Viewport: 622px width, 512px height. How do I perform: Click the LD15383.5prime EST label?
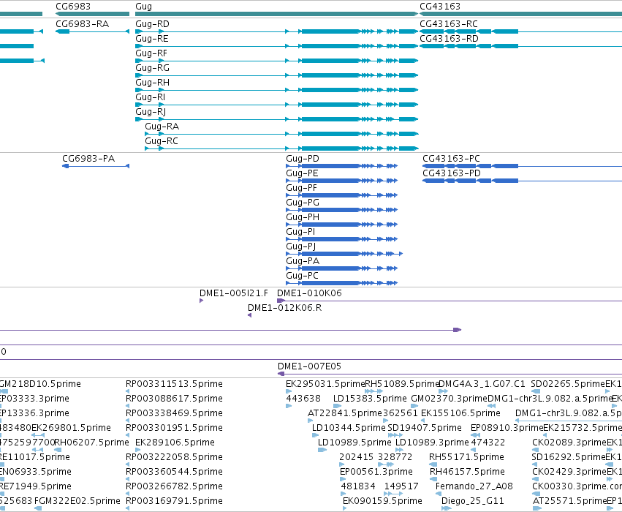click(x=370, y=399)
